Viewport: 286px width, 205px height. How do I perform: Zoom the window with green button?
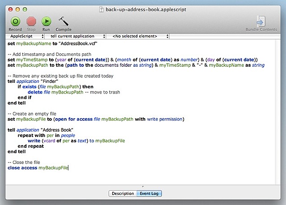pos(25,9)
